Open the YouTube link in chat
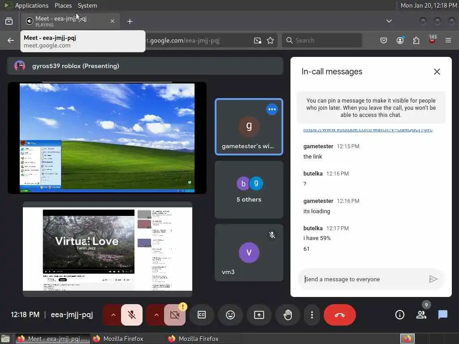Viewport: 459px width, 344px height. point(368,129)
